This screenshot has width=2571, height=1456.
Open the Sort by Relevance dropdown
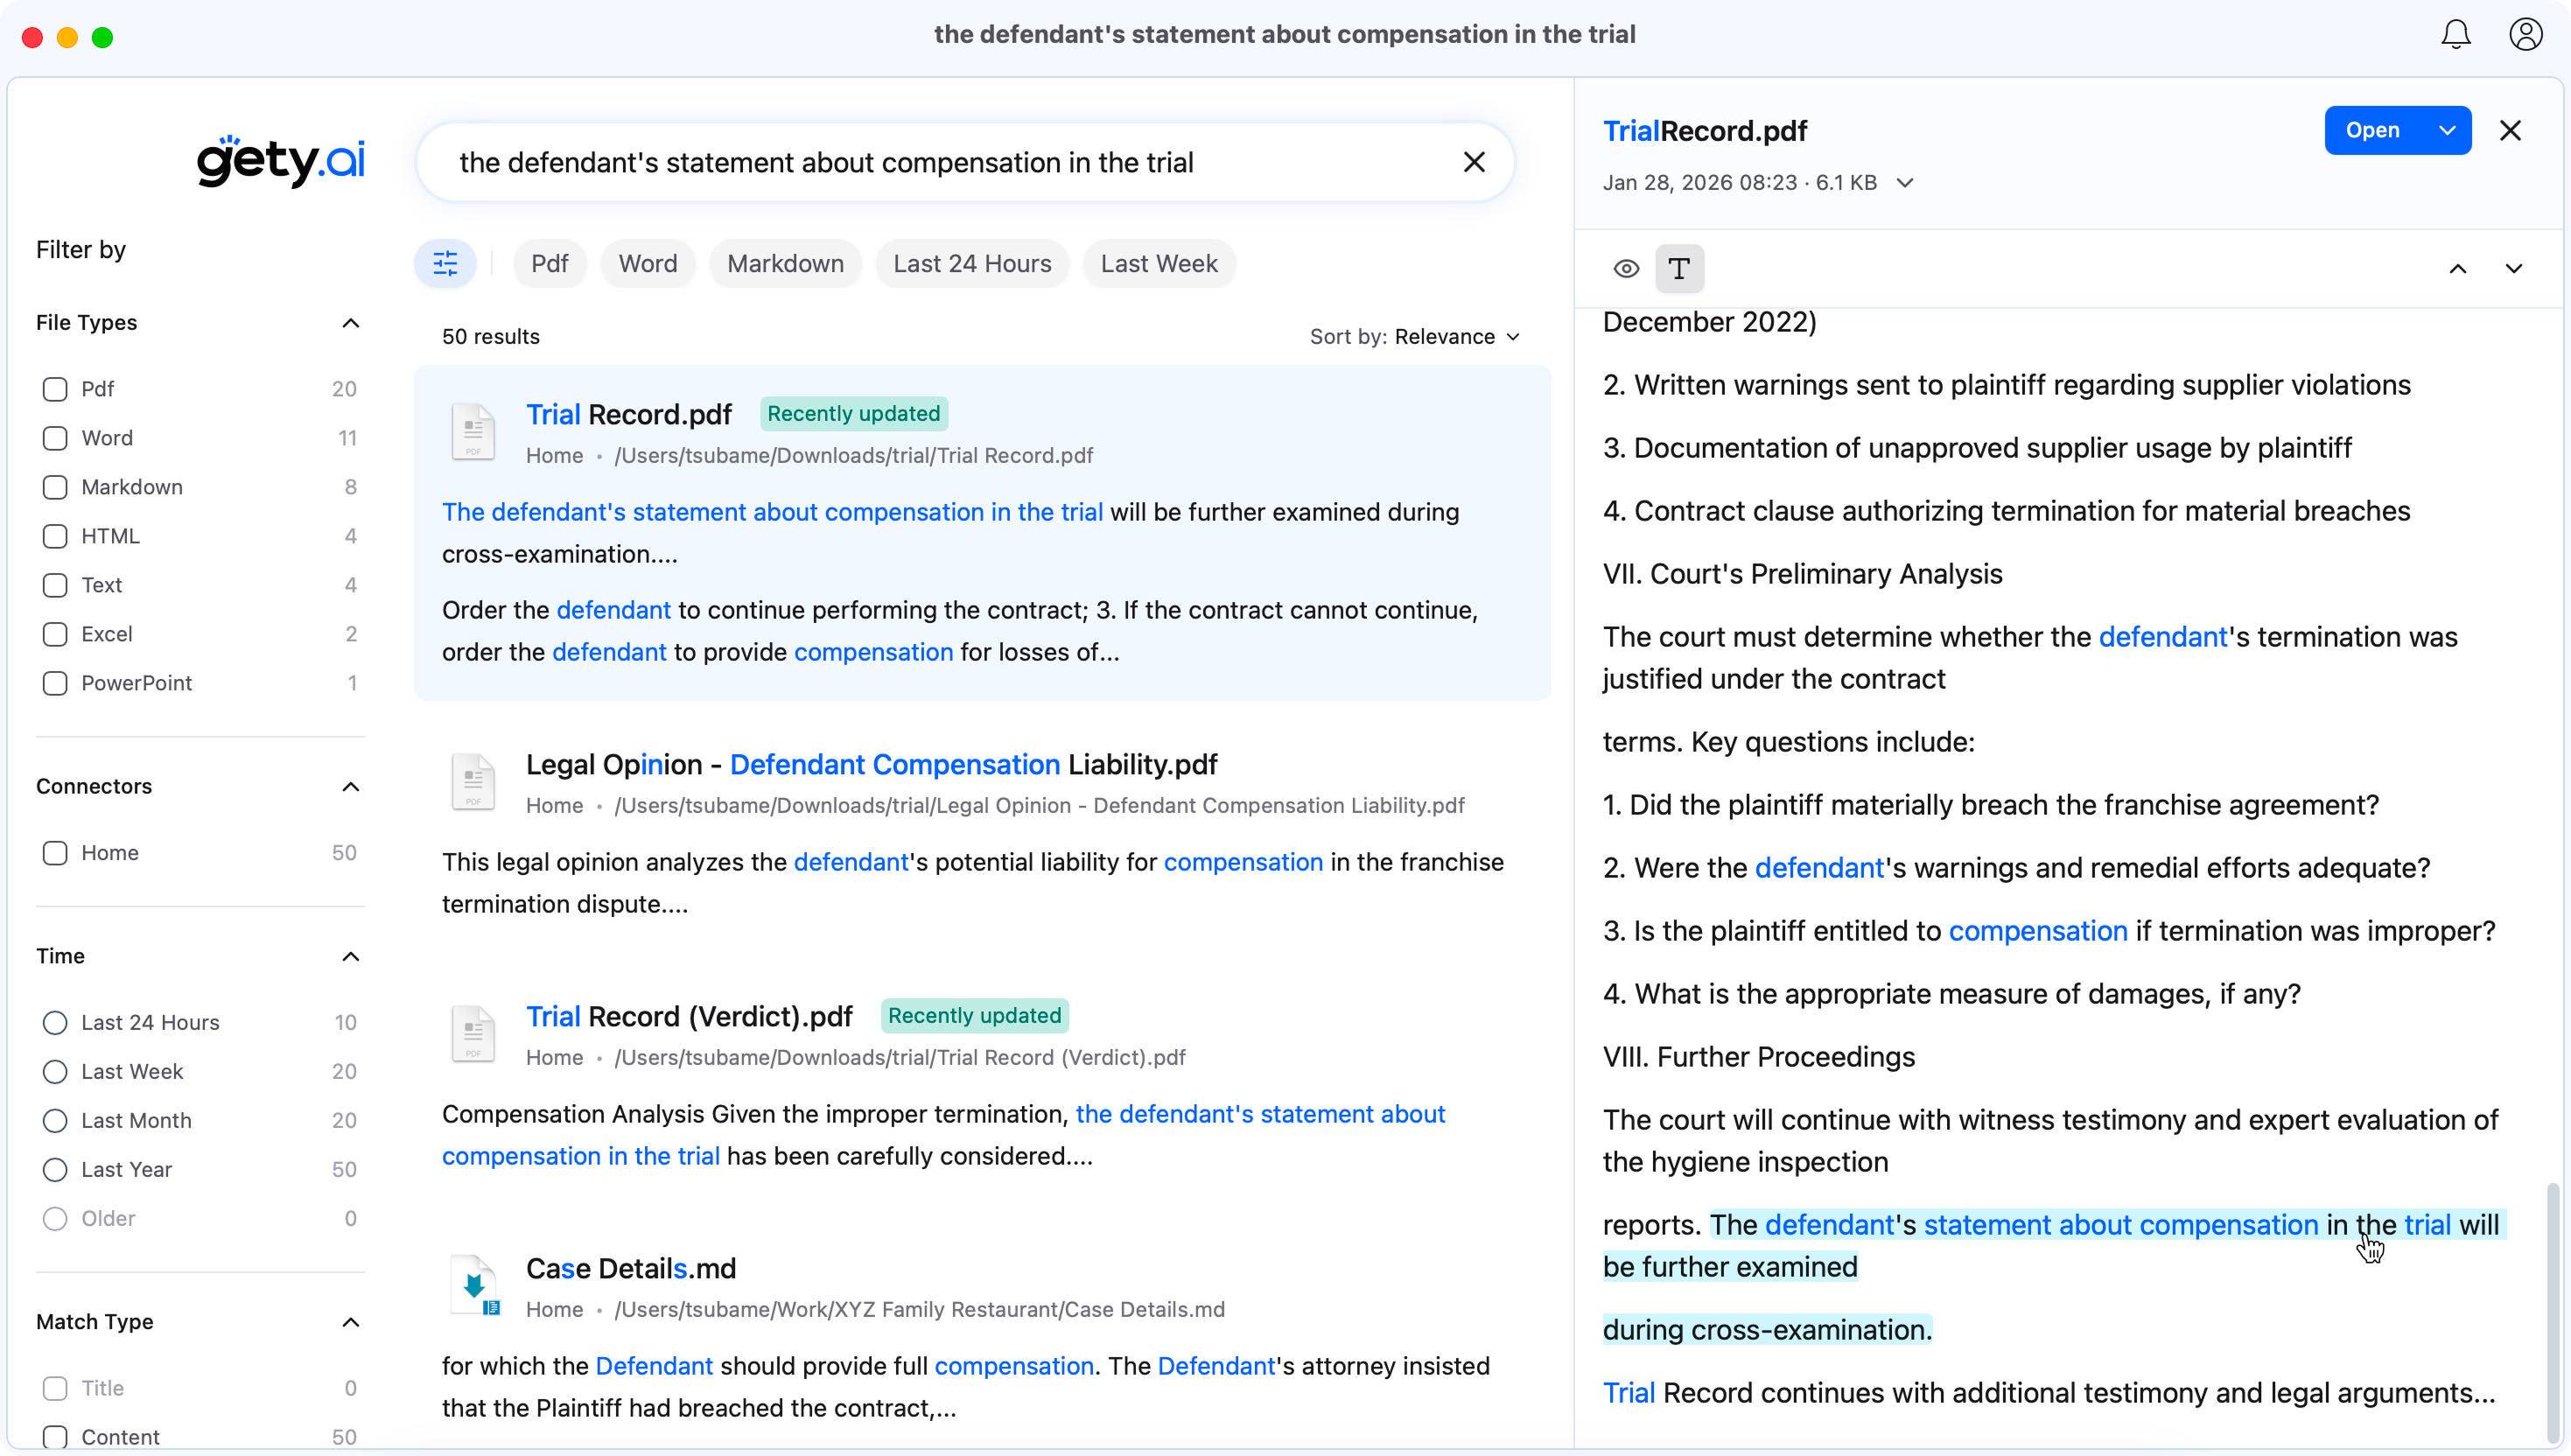pos(1415,337)
